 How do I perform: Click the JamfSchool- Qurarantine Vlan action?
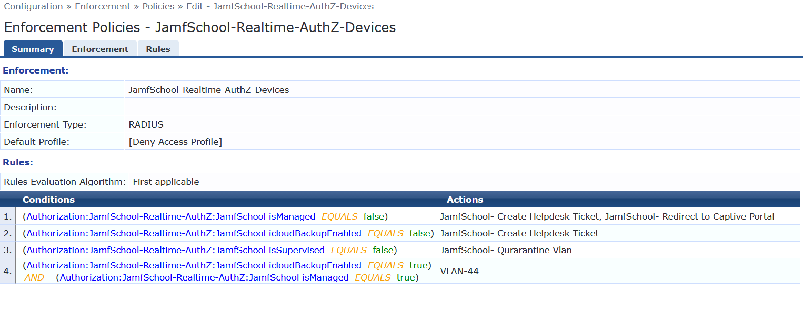[506, 250]
